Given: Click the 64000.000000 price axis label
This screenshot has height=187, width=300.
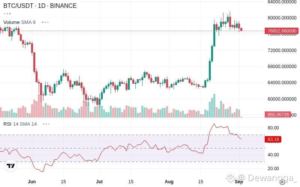Looking at the screenshot, I should pyautogui.click(x=282, y=83).
